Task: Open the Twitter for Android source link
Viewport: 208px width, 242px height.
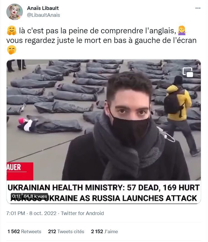Action: coord(82,213)
